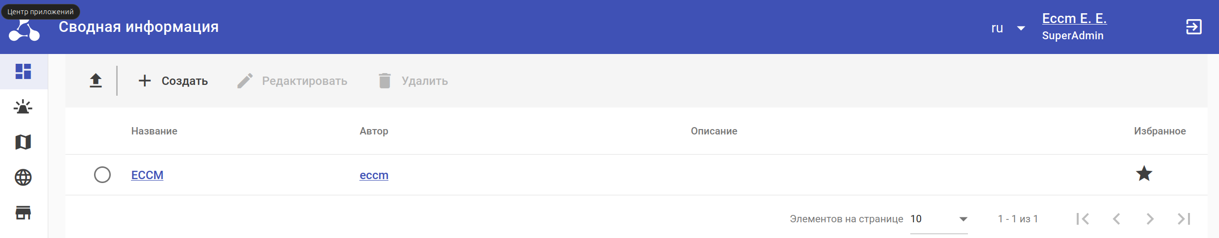
Task: Open the store icon in sidebar
Action: coord(23,212)
